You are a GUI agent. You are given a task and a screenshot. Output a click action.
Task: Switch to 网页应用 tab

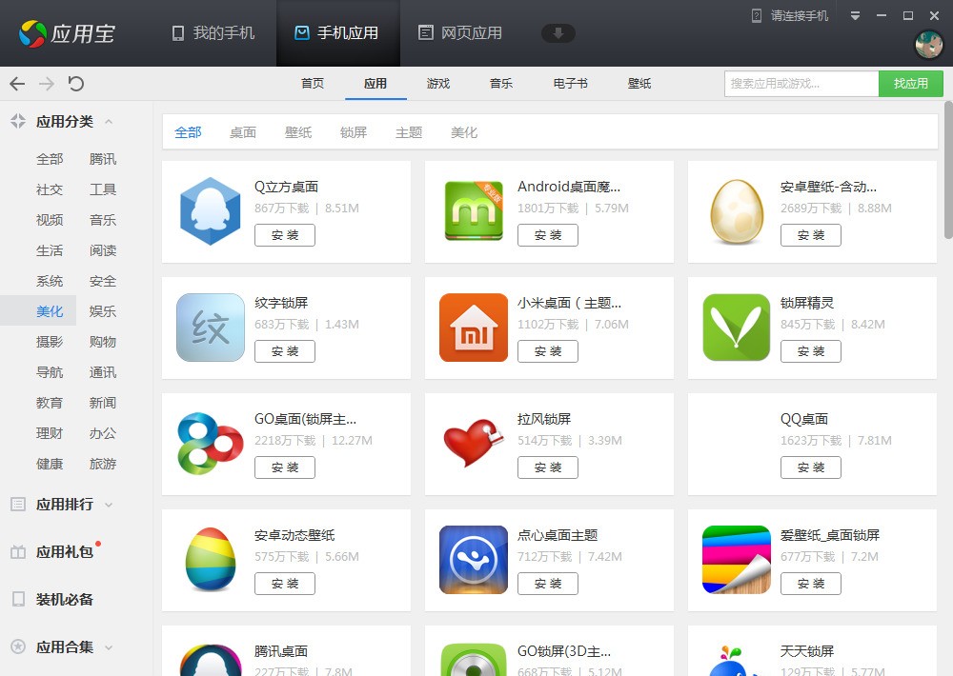click(460, 32)
